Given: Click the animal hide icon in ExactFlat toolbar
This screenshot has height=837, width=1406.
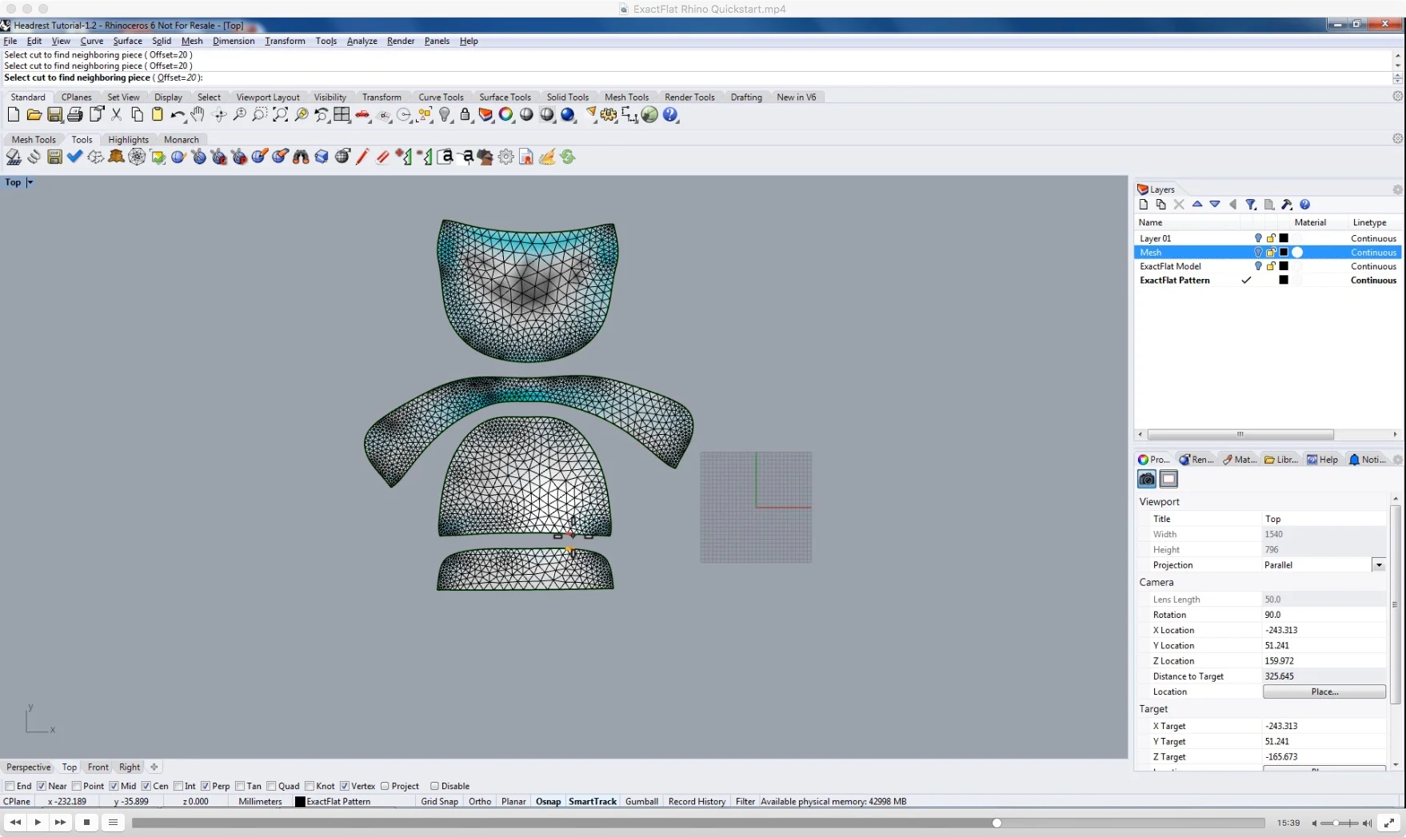Looking at the screenshot, I should click(x=117, y=157).
